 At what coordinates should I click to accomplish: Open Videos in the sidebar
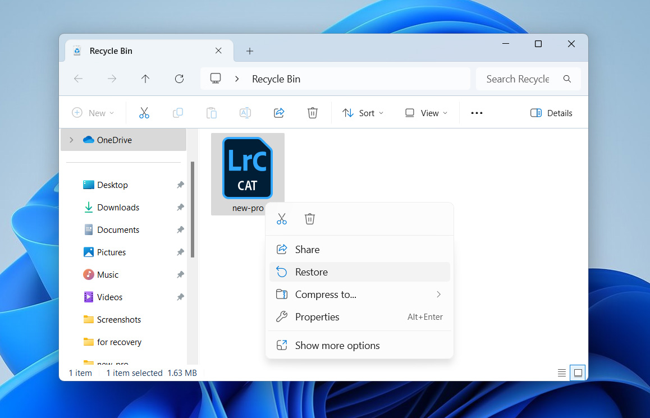[x=109, y=297]
